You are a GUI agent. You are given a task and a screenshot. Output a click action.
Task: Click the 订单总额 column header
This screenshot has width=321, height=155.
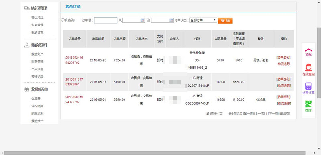point(119,39)
